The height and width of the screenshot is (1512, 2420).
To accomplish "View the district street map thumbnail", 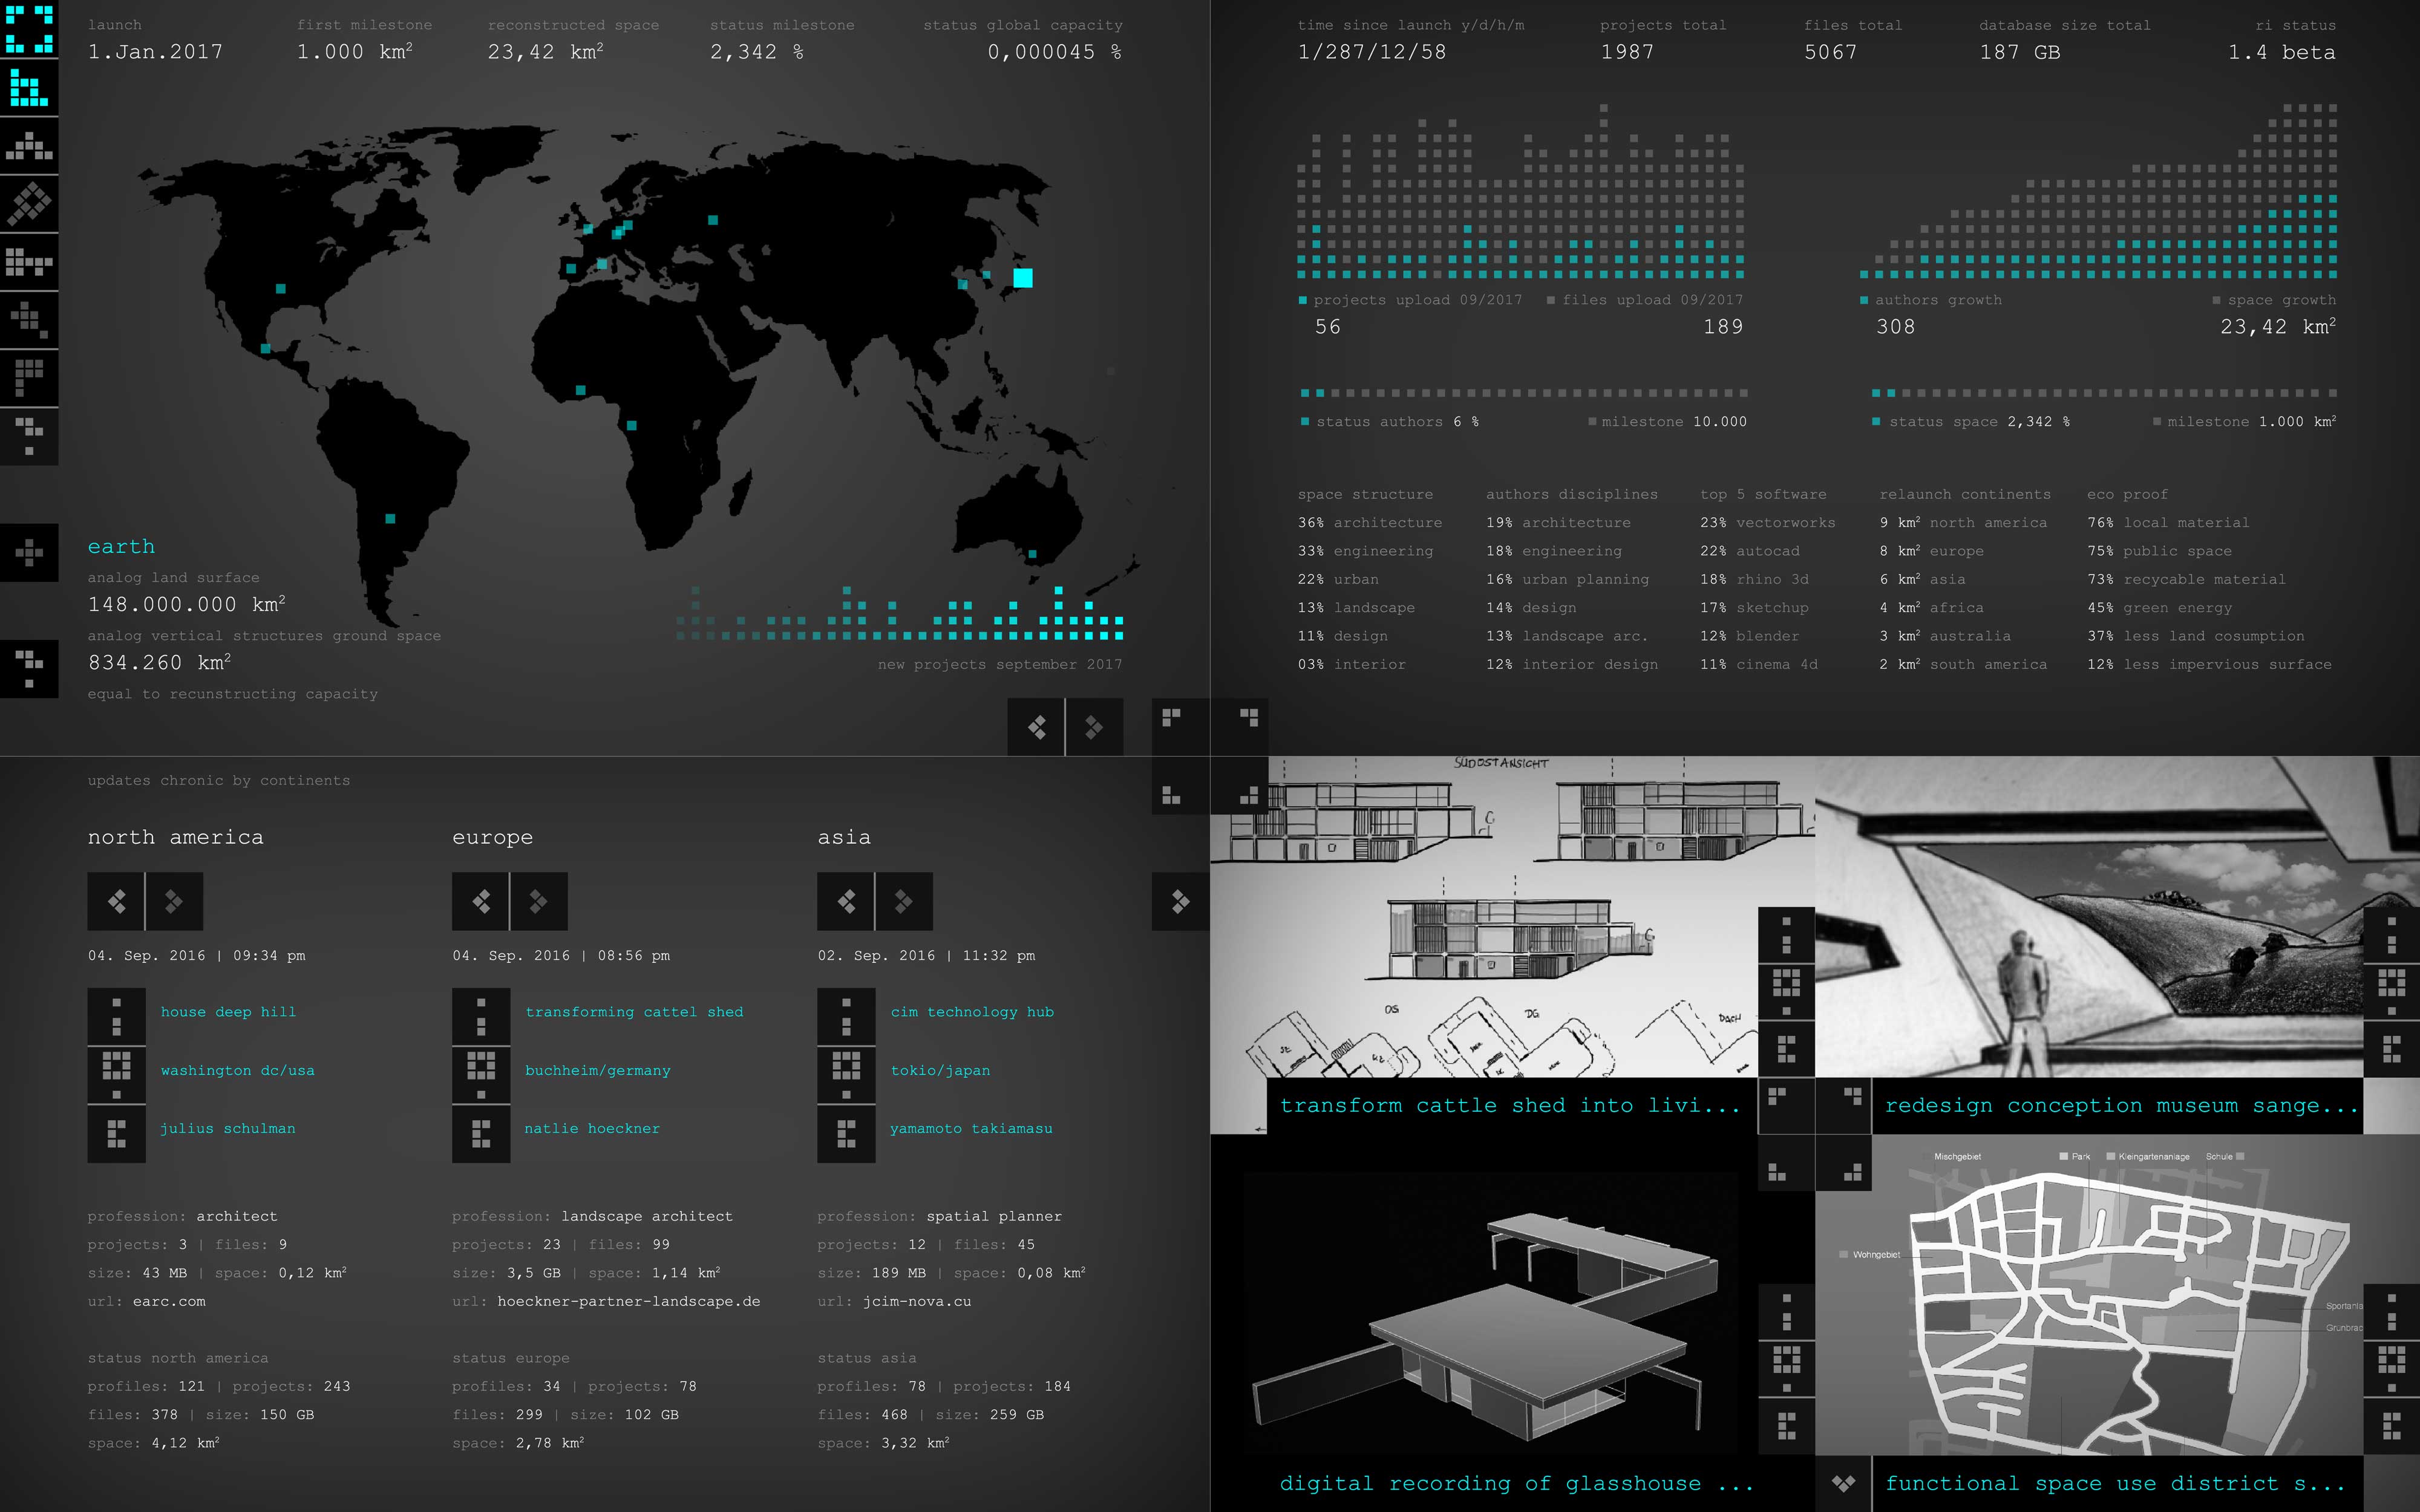I will pos(2089,1295).
